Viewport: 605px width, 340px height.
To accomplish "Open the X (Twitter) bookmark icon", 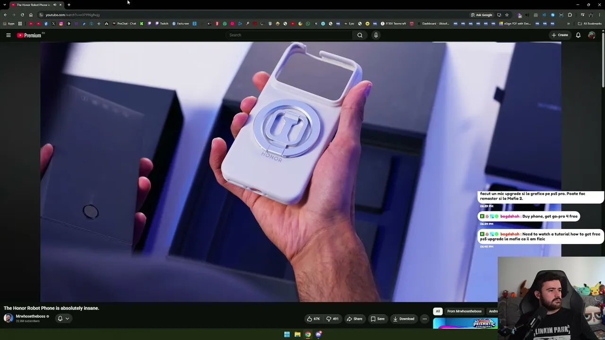I will 53,24.
